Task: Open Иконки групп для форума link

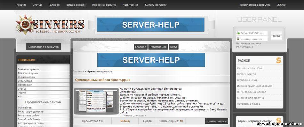Action: 255,86
